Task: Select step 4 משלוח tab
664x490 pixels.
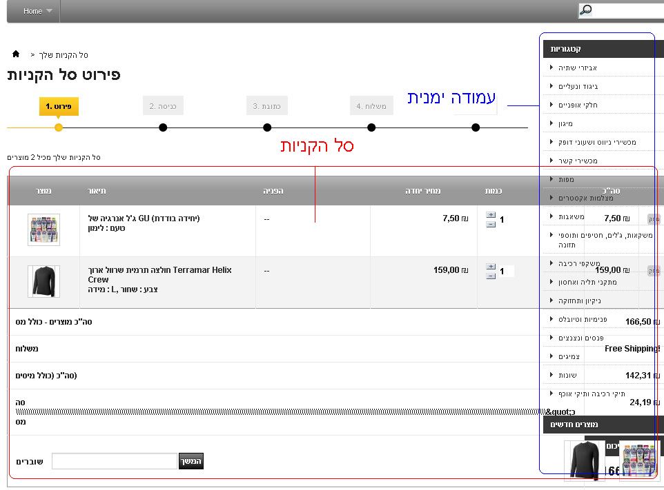Action: point(371,105)
